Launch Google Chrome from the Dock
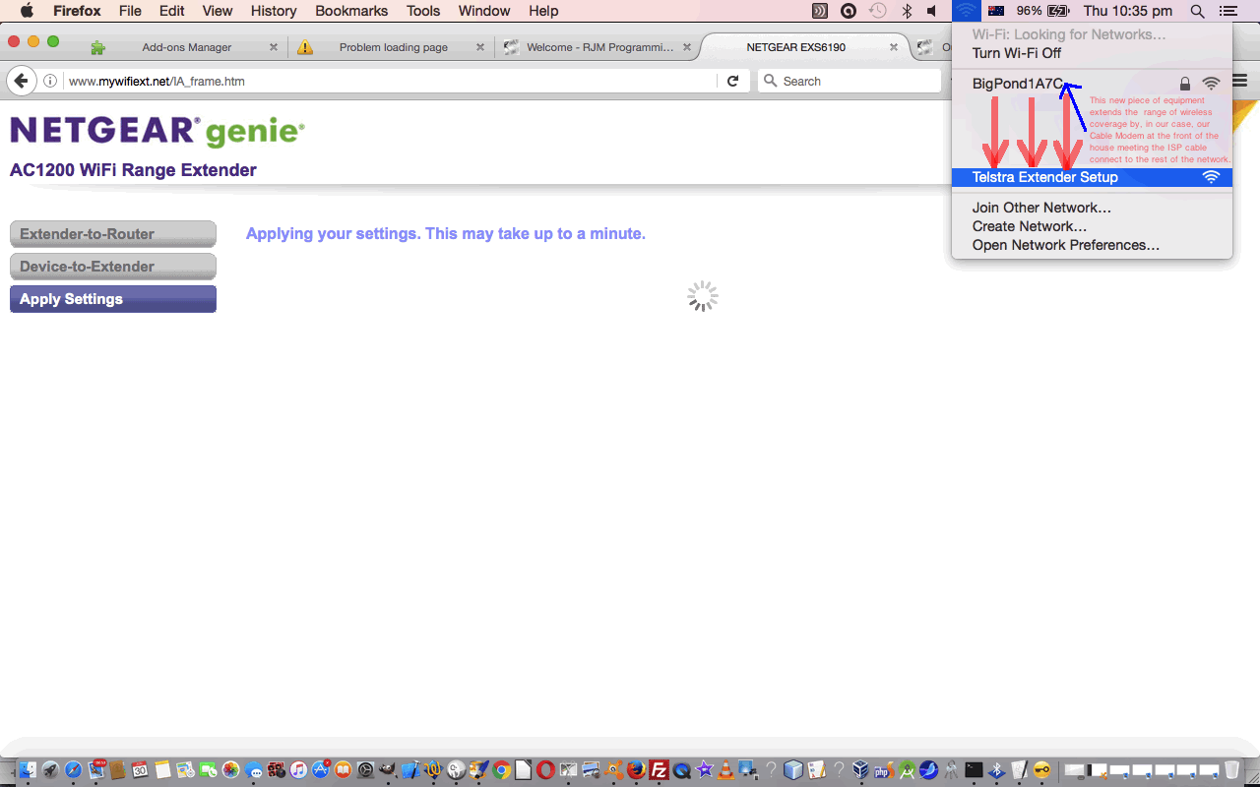The height and width of the screenshot is (787, 1260). point(501,770)
